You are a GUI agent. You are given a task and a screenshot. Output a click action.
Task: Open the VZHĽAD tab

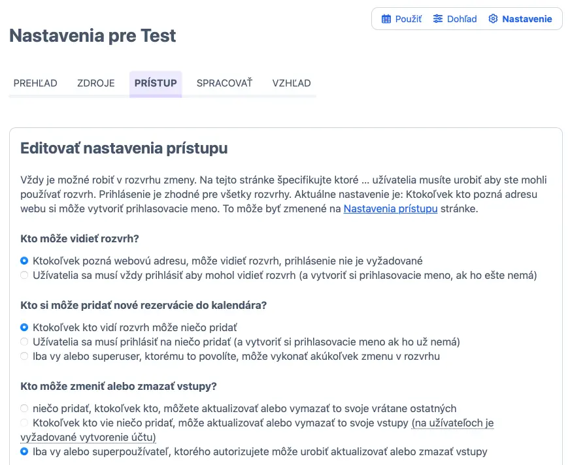[x=292, y=83]
